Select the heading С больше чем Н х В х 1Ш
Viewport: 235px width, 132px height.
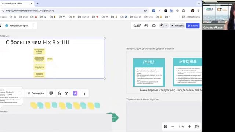click(37, 43)
